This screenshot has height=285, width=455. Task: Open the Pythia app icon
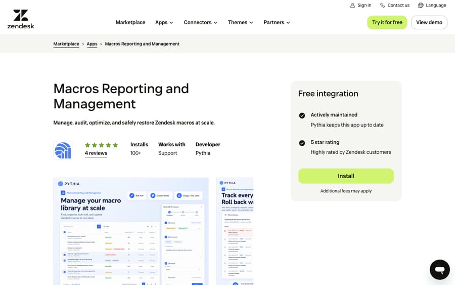pos(63,150)
